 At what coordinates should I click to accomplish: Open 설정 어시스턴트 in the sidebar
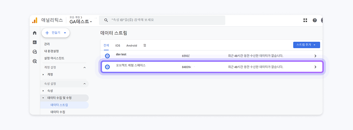(54, 58)
